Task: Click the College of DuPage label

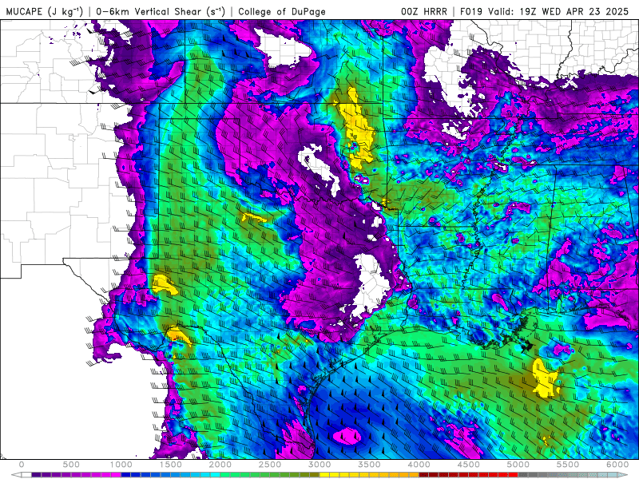Action: pos(282,11)
